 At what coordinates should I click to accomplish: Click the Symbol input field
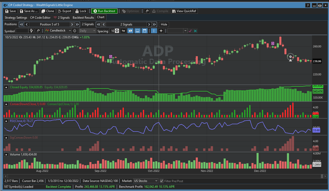coord(22,31)
